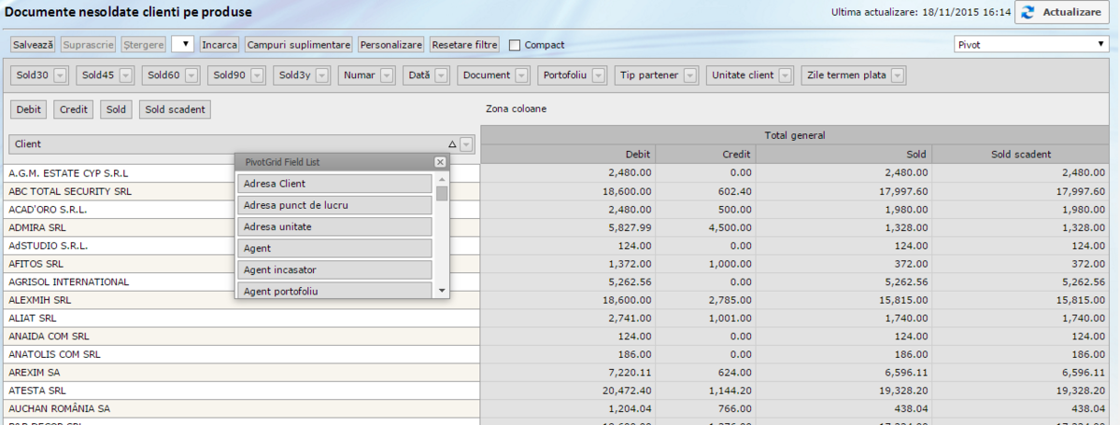Click the Sold scadent data field
Screen dimensions: 1120x425
pyautogui.click(x=176, y=110)
